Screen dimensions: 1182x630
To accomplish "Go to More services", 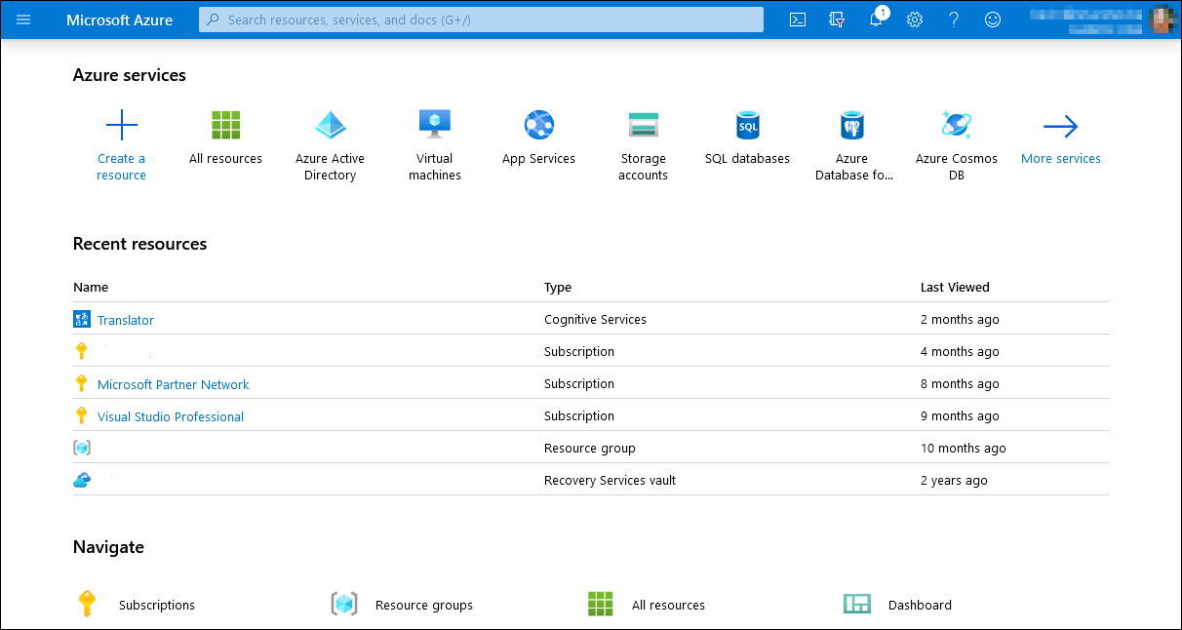I will click(1060, 137).
